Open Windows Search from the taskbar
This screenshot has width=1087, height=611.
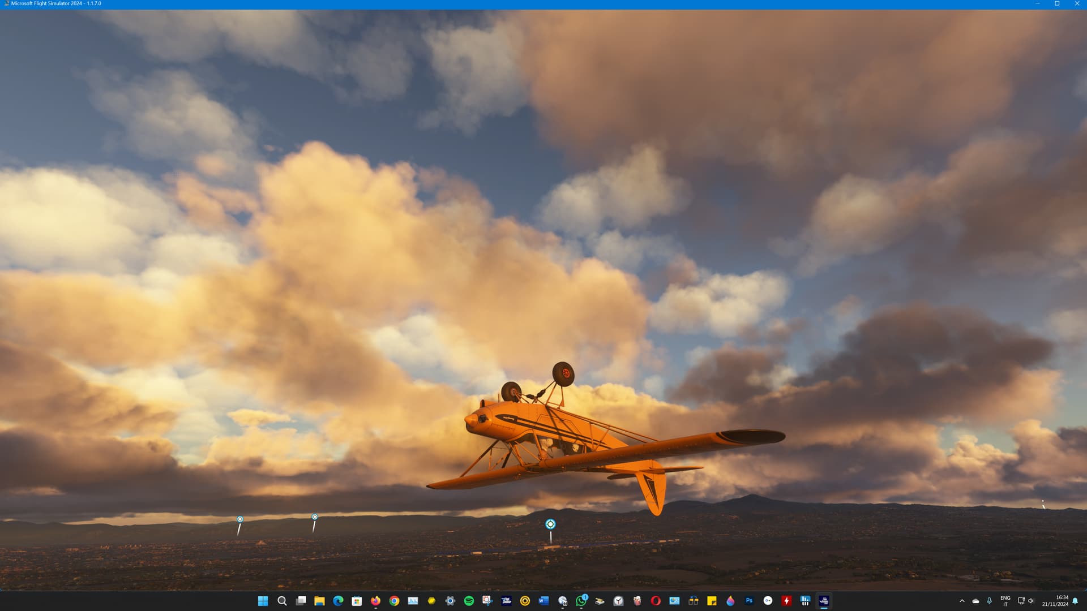(x=282, y=601)
